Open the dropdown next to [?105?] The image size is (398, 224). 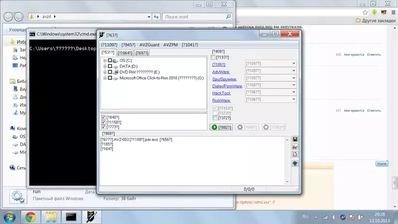(x=294, y=63)
